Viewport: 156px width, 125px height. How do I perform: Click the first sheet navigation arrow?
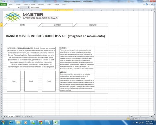click(1, 116)
